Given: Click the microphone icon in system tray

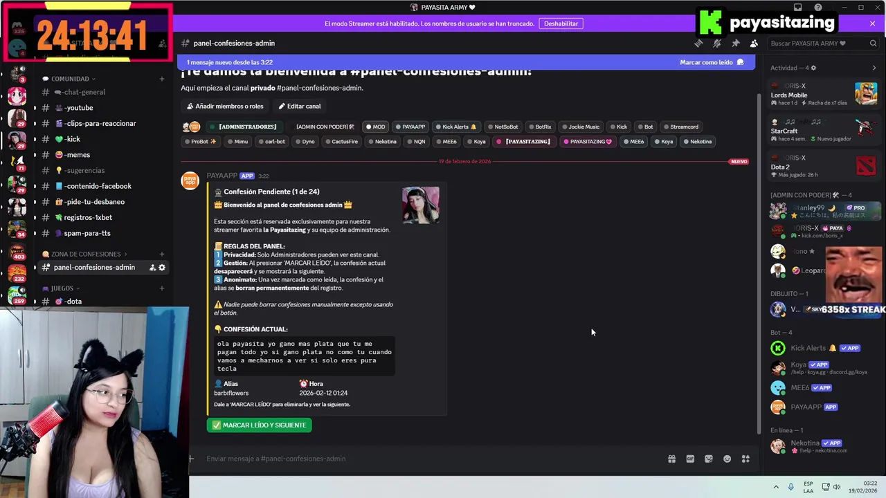Looking at the screenshot, I should [x=790, y=487].
